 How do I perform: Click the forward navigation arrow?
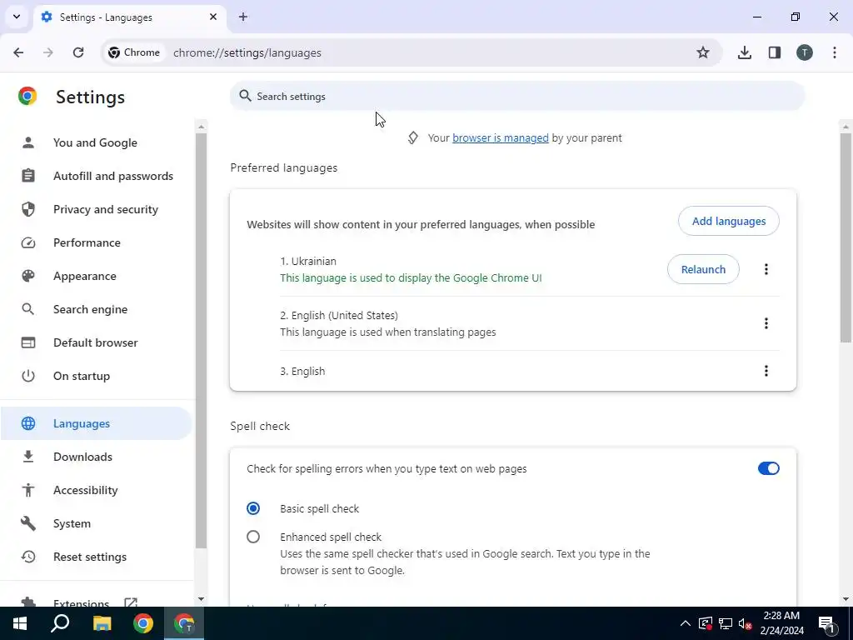(47, 52)
